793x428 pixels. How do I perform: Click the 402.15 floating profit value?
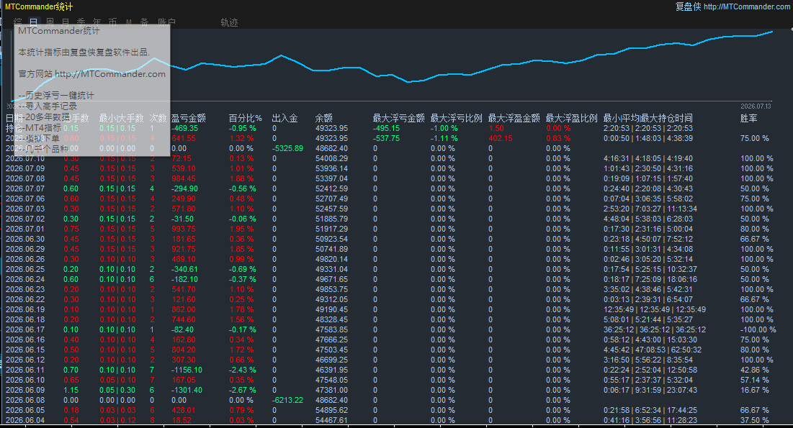(501, 138)
